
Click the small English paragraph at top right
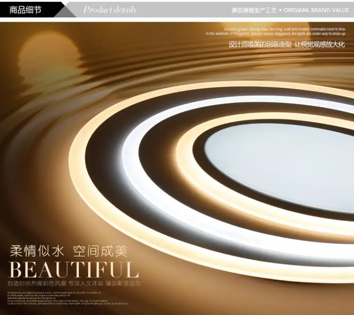[276, 31]
